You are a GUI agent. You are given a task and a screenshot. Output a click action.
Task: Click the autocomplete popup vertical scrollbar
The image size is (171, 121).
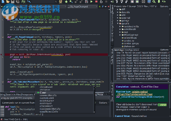94,100
